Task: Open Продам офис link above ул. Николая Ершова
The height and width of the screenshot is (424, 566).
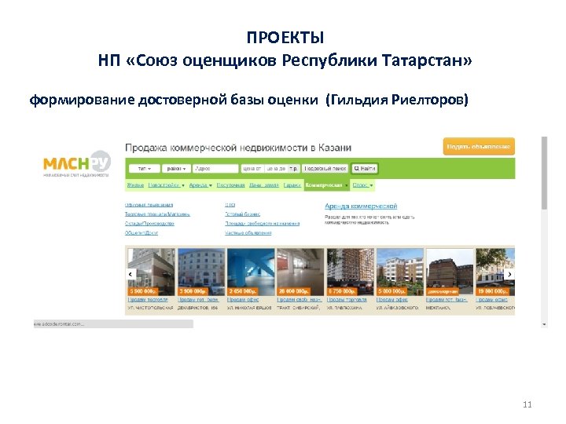Action: (243, 300)
